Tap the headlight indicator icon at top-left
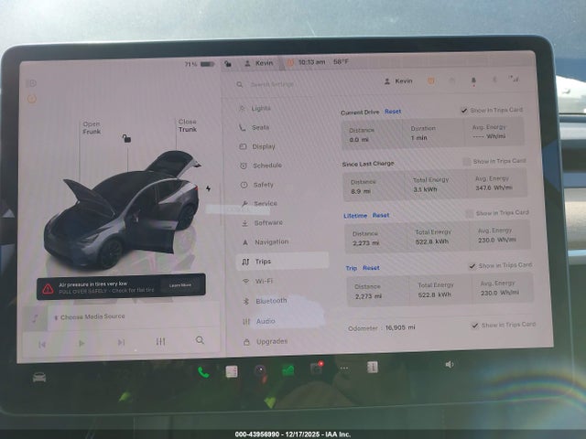This screenshot has width=586, height=439. [32, 83]
